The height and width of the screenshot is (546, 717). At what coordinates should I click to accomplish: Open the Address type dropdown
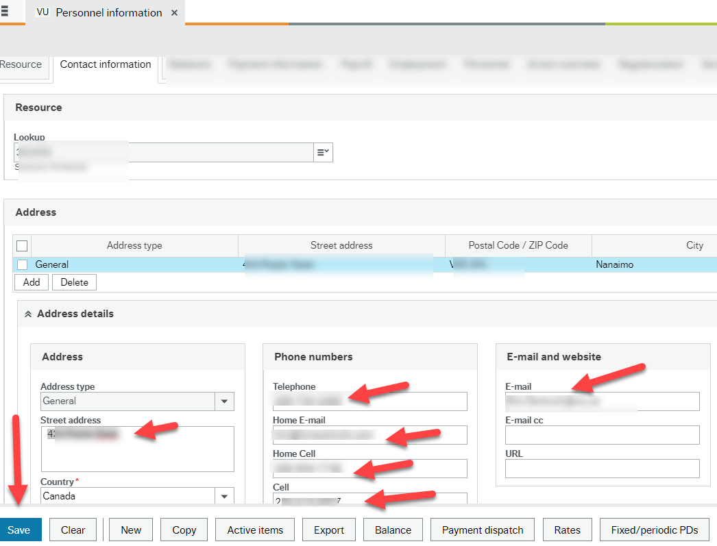(224, 401)
